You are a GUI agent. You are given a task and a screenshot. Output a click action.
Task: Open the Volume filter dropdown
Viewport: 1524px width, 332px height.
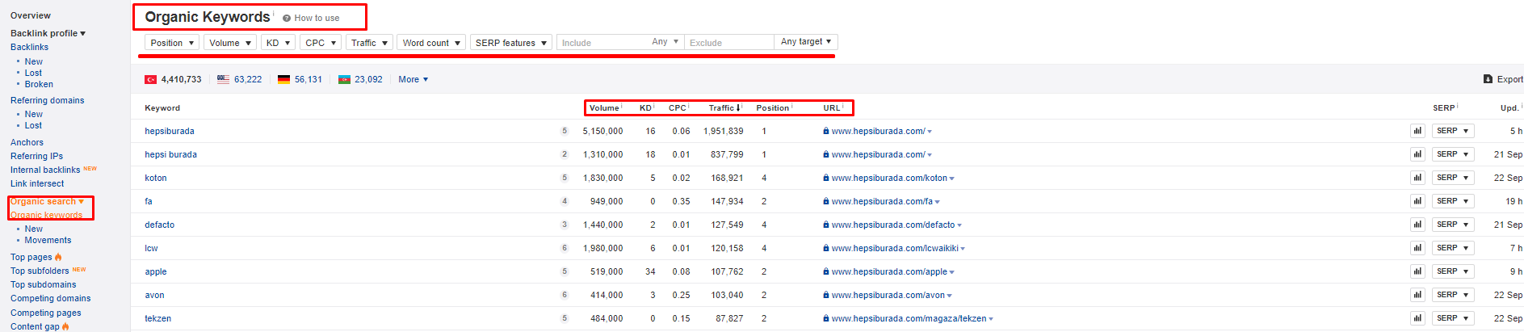point(230,43)
